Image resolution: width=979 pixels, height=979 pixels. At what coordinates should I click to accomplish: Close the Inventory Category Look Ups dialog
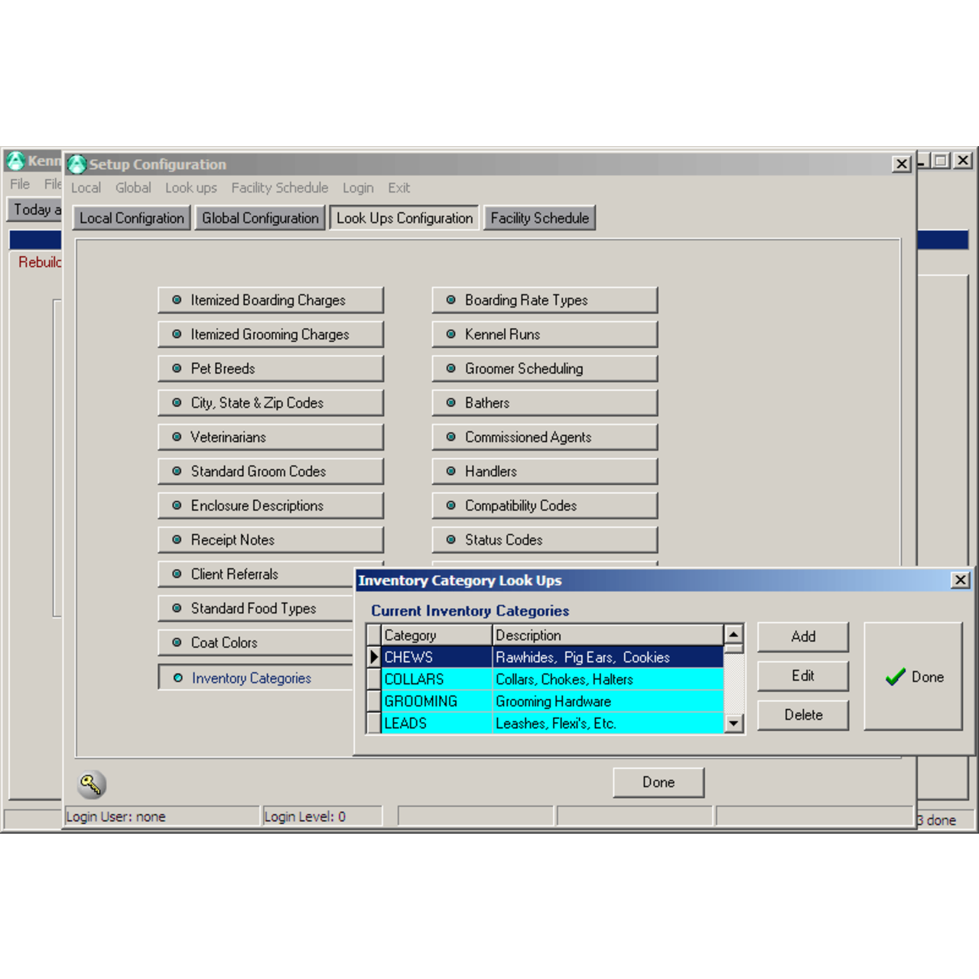[961, 581]
